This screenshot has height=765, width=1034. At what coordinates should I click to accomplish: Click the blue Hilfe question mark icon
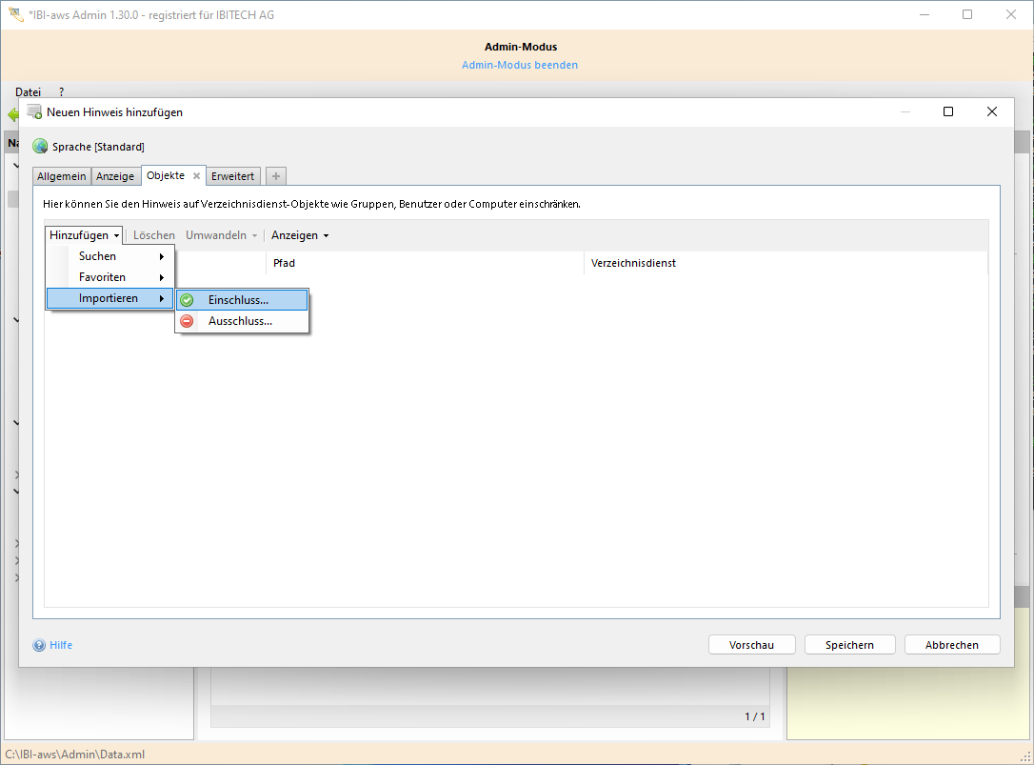click(39, 645)
